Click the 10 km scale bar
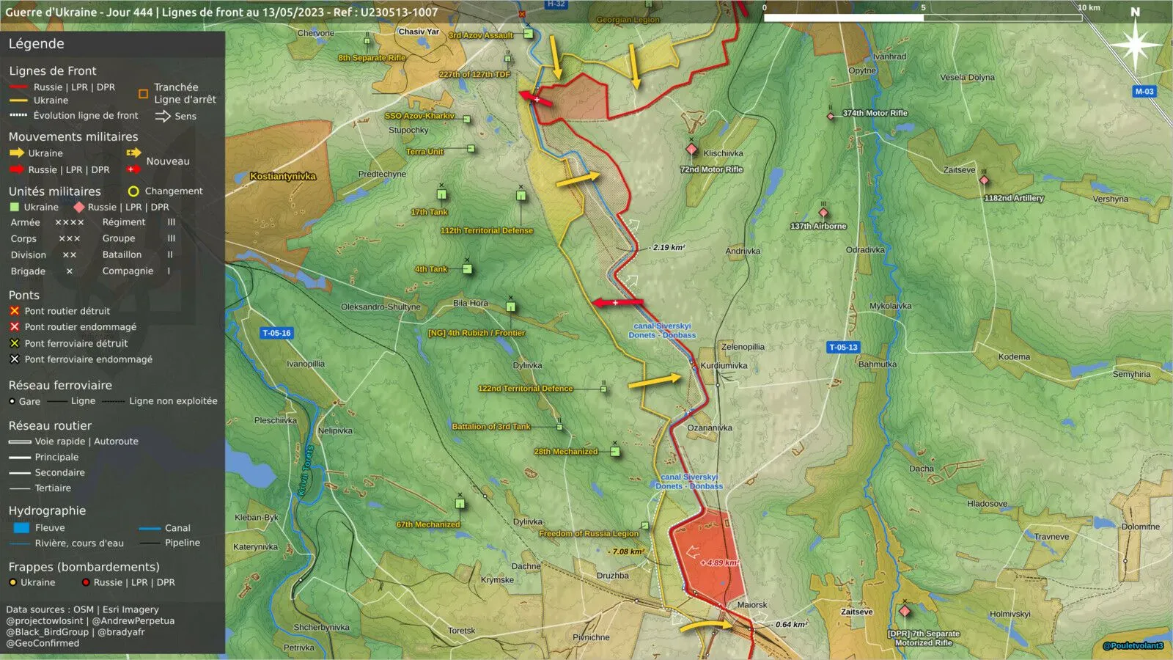Screen dimensions: 1173x660 coord(922,18)
